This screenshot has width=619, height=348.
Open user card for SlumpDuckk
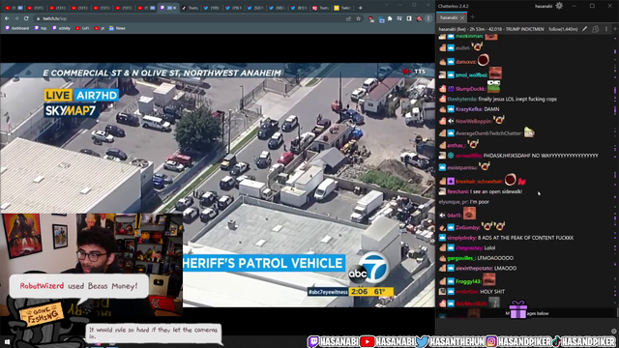[470, 89]
